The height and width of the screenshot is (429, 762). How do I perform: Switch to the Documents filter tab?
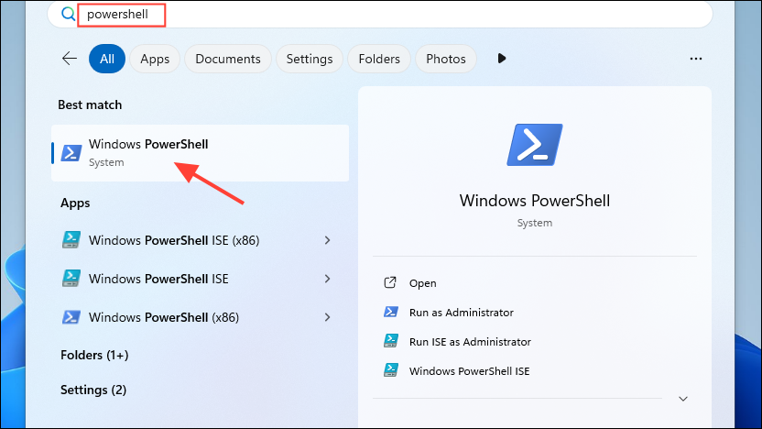[x=228, y=59]
